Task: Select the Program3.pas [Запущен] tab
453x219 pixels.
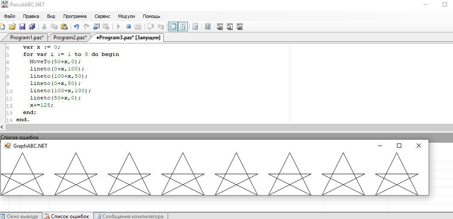Action: pyautogui.click(x=128, y=38)
